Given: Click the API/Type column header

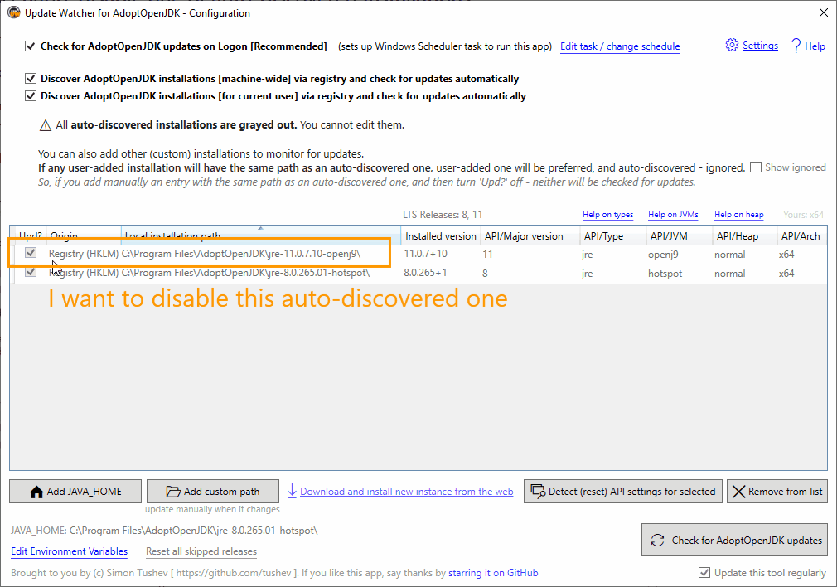Looking at the screenshot, I should [x=612, y=235].
